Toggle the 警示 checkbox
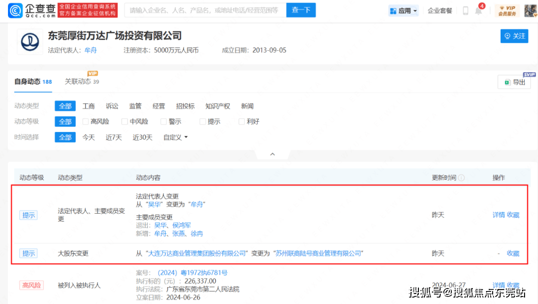 coord(164,122)
